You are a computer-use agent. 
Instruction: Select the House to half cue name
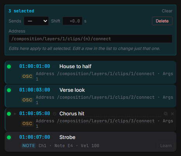point(75,67)
